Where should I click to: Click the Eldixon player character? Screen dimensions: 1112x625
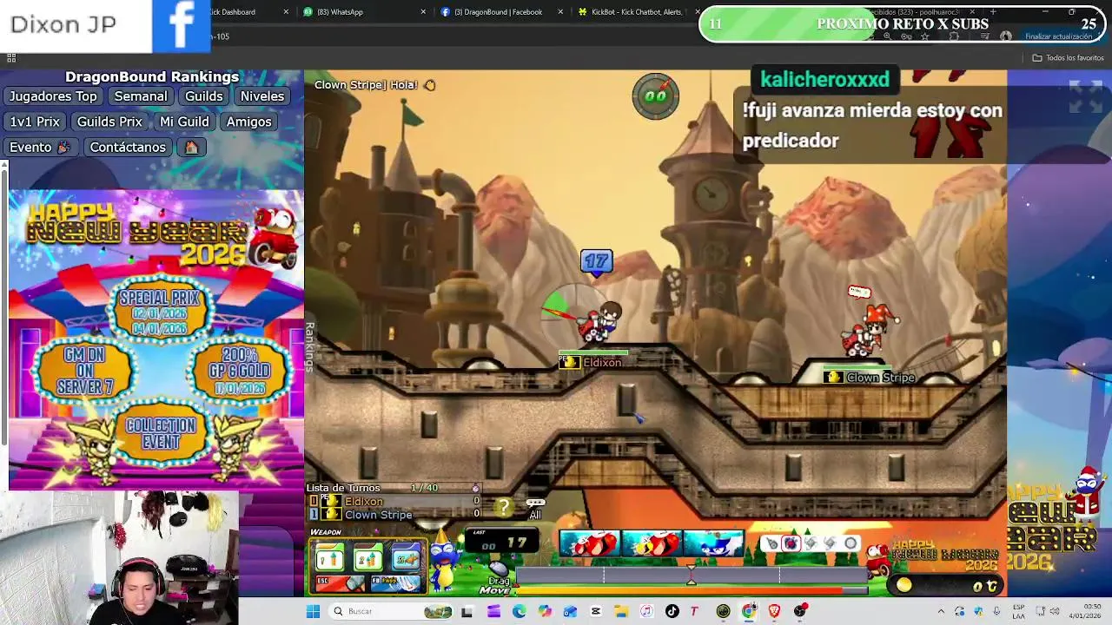point(599,323)
